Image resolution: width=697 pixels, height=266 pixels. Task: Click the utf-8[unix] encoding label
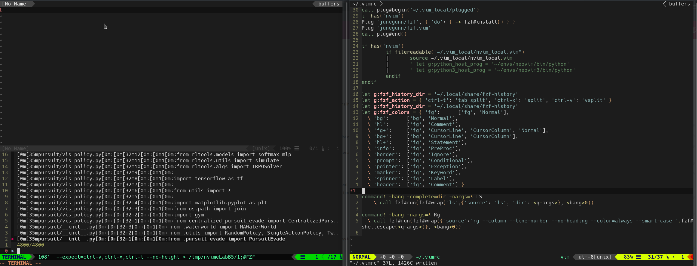click(595, 257)
